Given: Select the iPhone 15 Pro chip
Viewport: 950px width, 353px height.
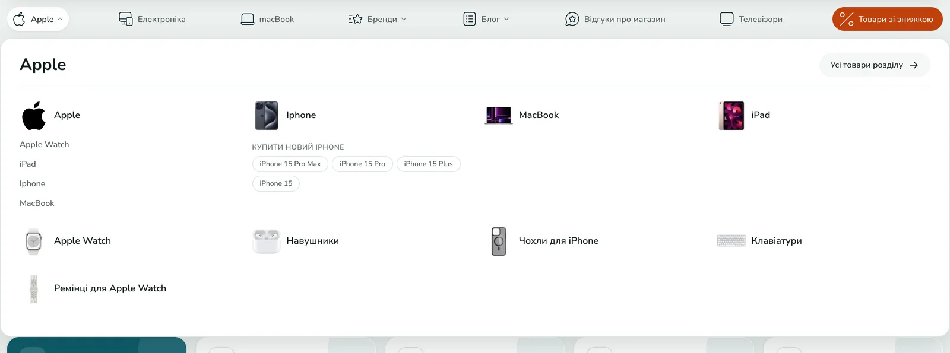Looking at the screenshot, I should point(362,164).
